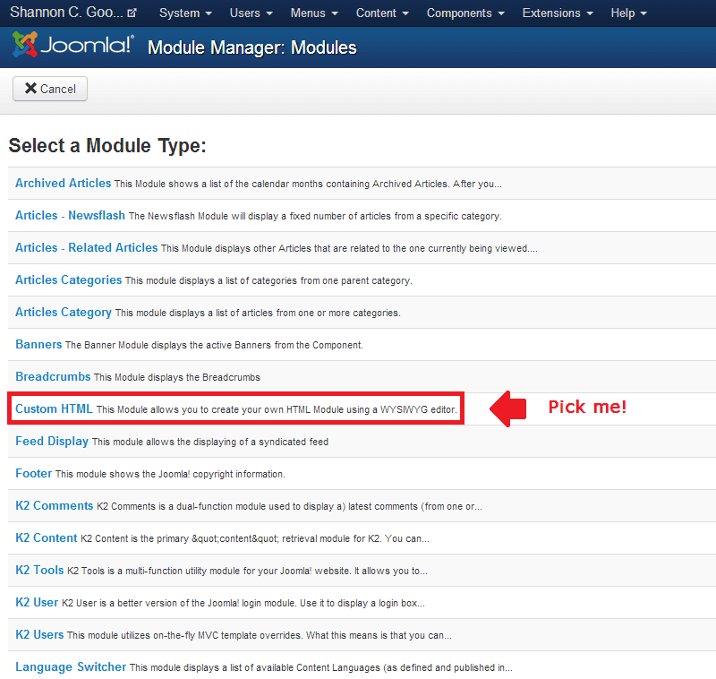716x679 pixels.
Task: Click the Shannon C. Goo... site name link
Action: point(66,13)
